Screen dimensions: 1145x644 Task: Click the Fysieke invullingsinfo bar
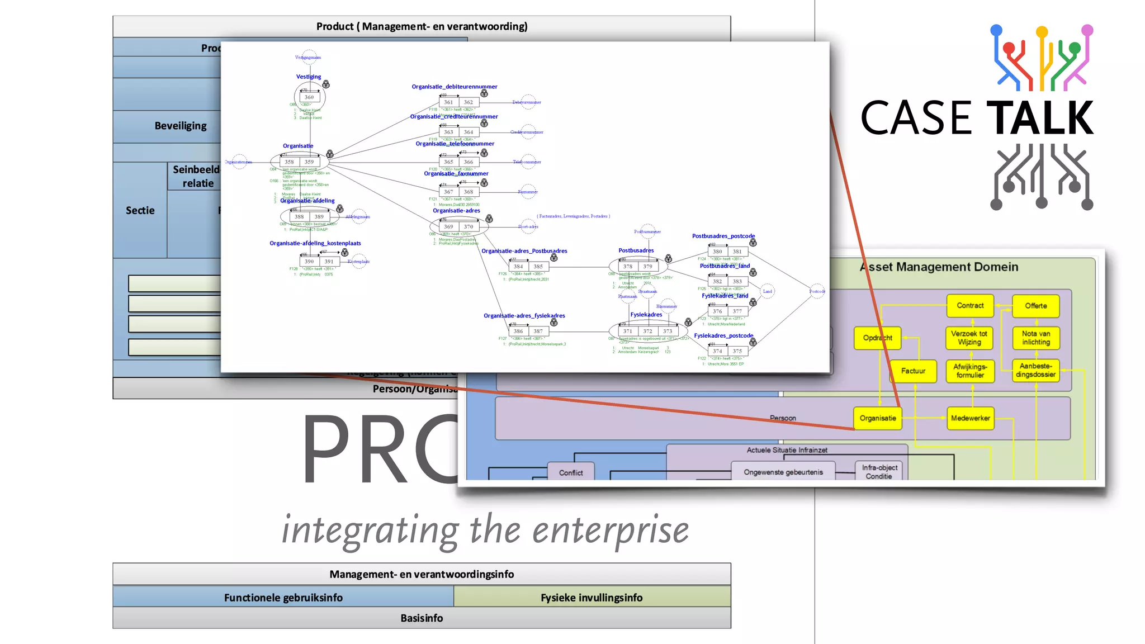[x=592, y=598]
